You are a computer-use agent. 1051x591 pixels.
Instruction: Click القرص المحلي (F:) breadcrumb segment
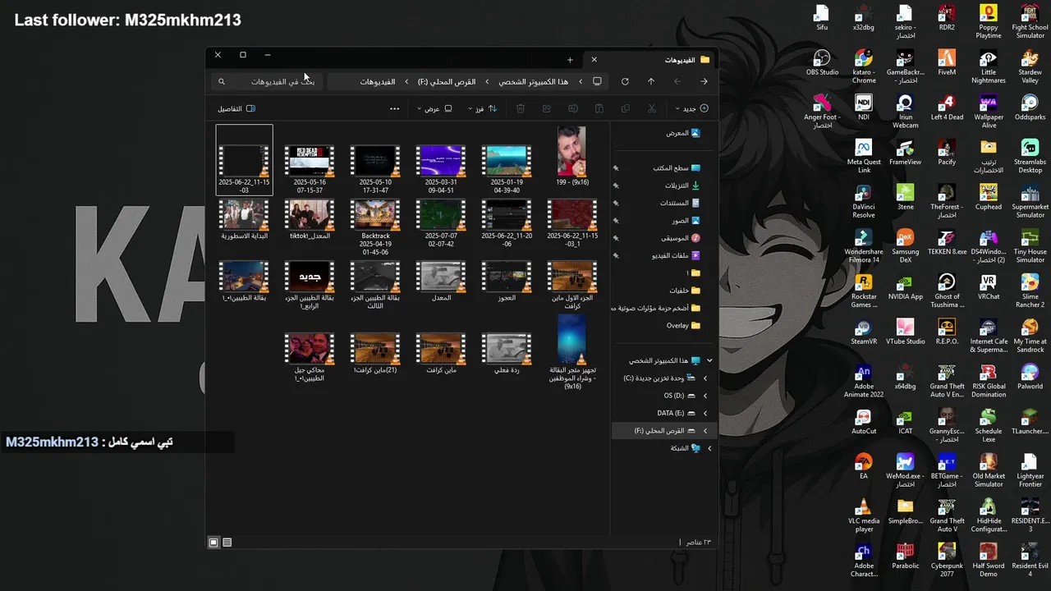[447, 82]
